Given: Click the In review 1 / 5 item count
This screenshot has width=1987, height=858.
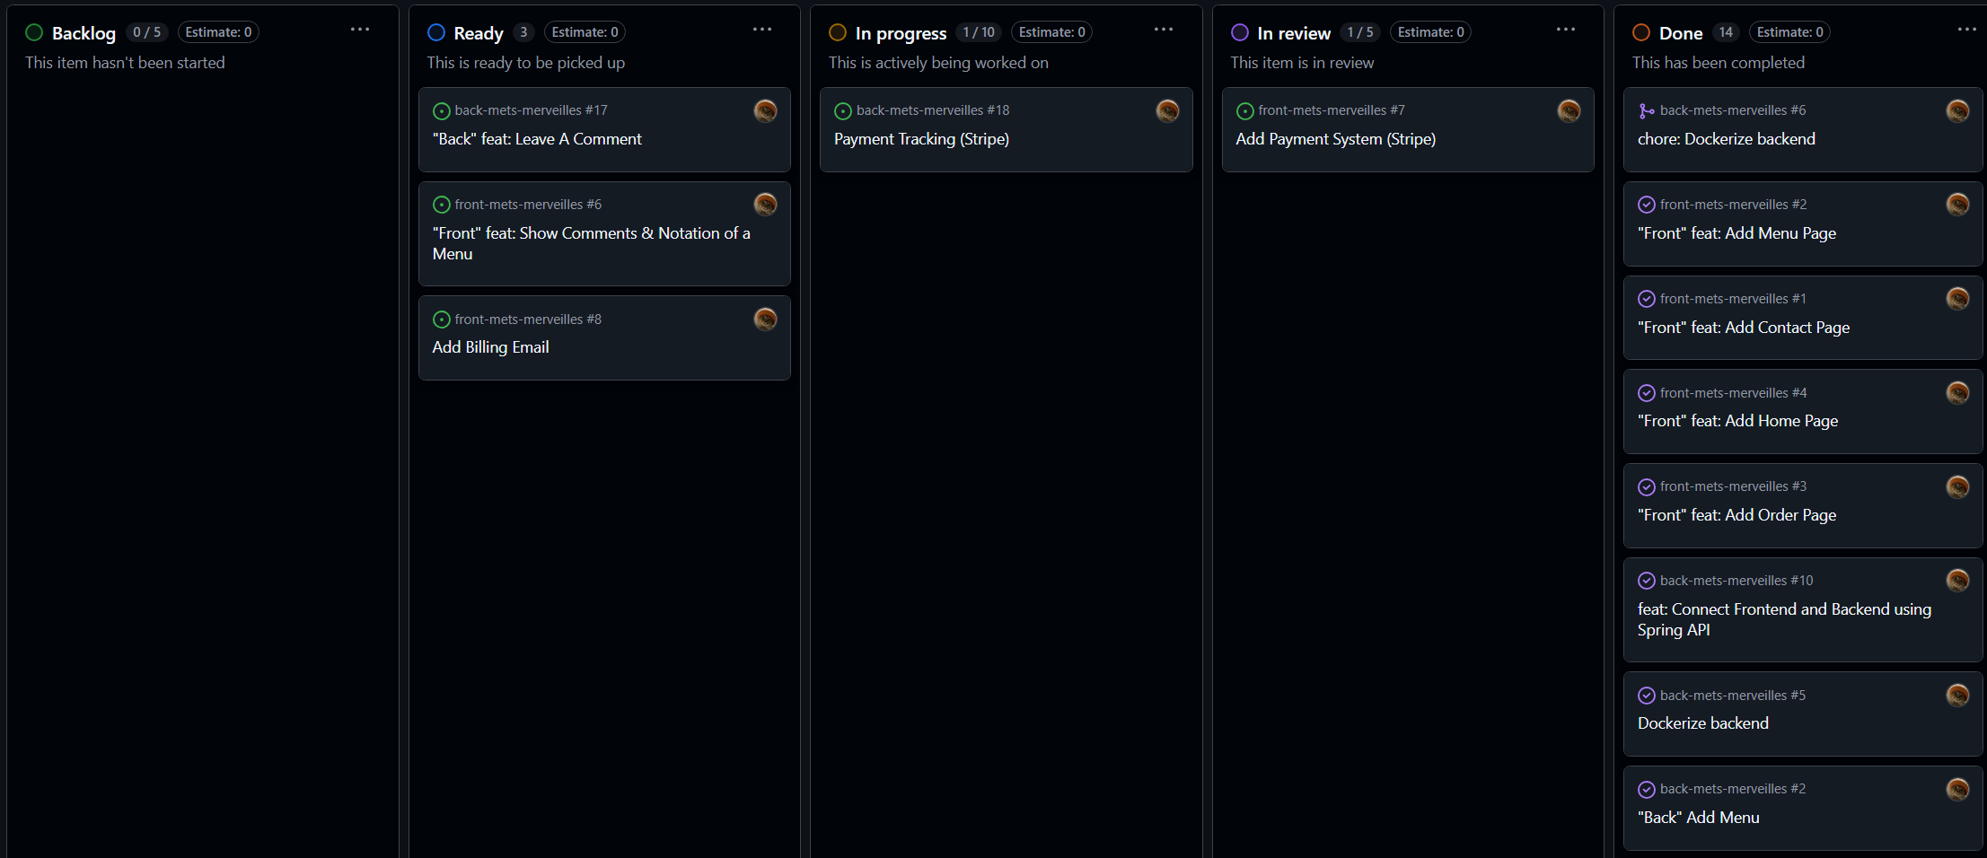Looking at the screenshot, I should coord(1360,32).
